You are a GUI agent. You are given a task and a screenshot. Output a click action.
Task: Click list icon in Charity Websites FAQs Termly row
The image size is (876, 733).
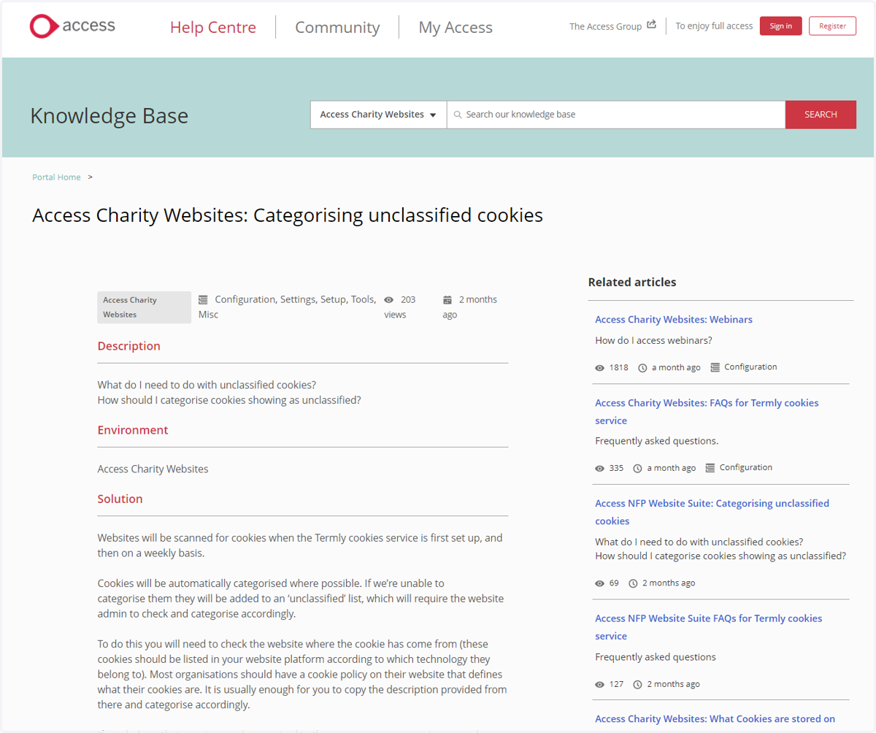pyautogui.click(x=710, y=468)
